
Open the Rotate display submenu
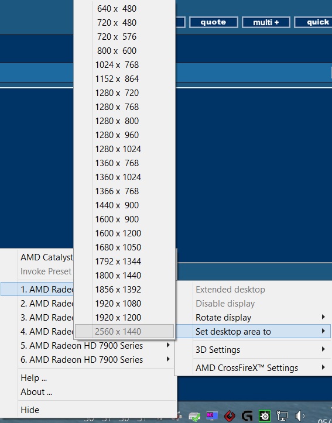[x=253, y=318]
